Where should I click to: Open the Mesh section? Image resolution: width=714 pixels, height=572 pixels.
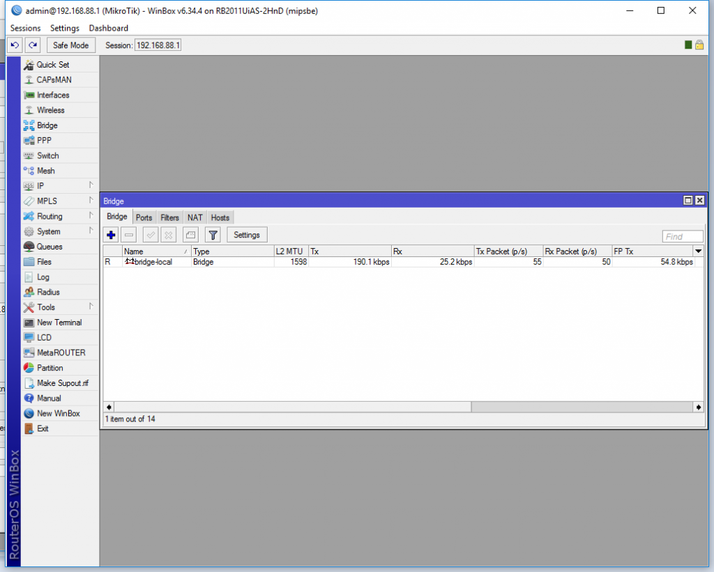pyautogui.click(x=60, y=171)
